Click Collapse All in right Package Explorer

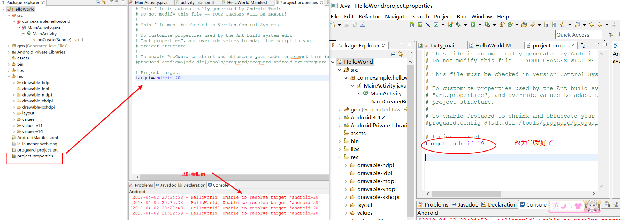pos(393,54)
